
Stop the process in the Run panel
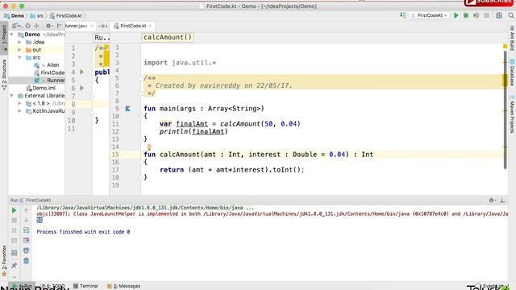click(14, 220)
